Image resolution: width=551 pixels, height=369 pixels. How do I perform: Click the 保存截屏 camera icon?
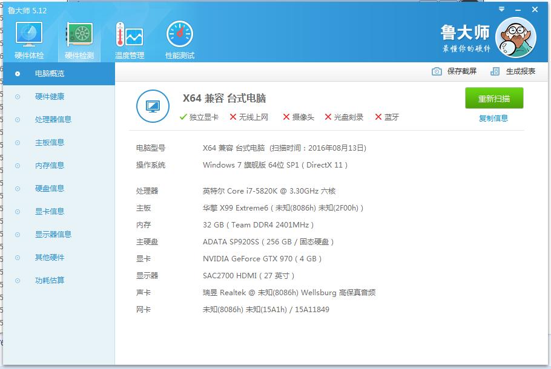coord(436,71)
